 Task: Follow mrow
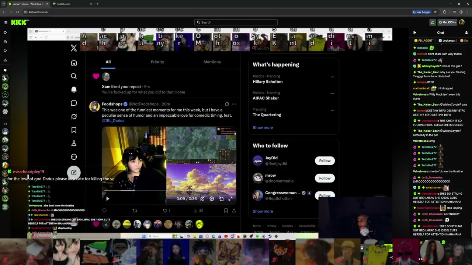point(325,178)
